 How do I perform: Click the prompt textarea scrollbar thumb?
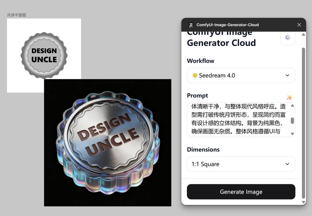(x=292, y=121)
